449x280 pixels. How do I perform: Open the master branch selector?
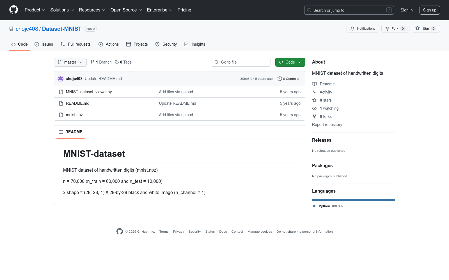70,62
